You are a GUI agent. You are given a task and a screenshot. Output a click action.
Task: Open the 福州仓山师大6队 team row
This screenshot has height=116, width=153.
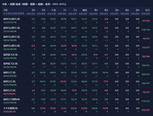pyautogui.click(x=76, y=47)
